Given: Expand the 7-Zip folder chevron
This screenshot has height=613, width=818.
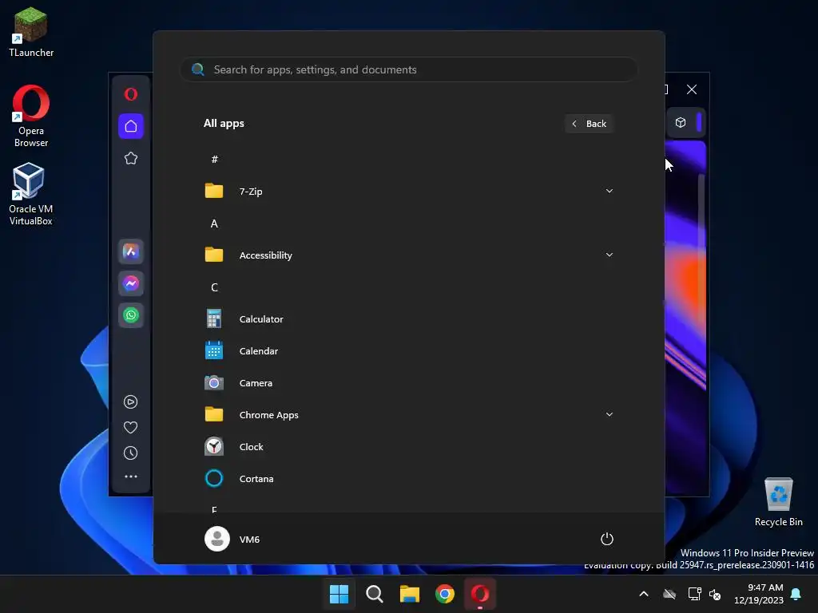Looking at the screenshot, I should click(609, 191).
